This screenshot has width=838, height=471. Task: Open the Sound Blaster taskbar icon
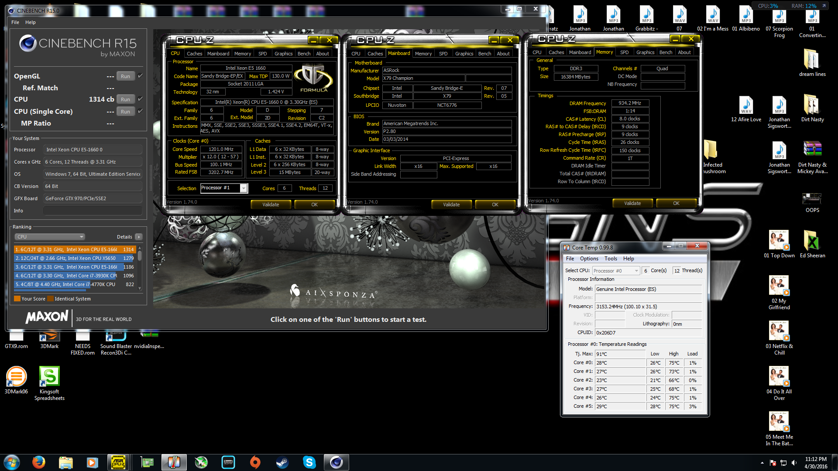point(228,462)
